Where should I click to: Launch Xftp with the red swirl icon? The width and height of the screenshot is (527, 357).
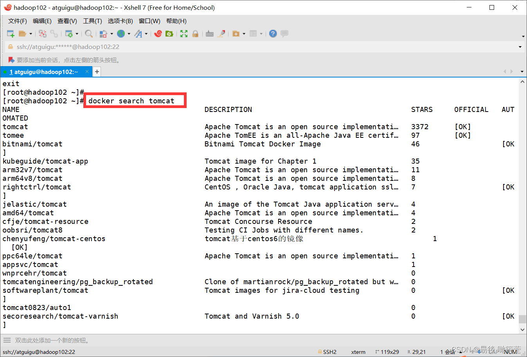[158, 34]
